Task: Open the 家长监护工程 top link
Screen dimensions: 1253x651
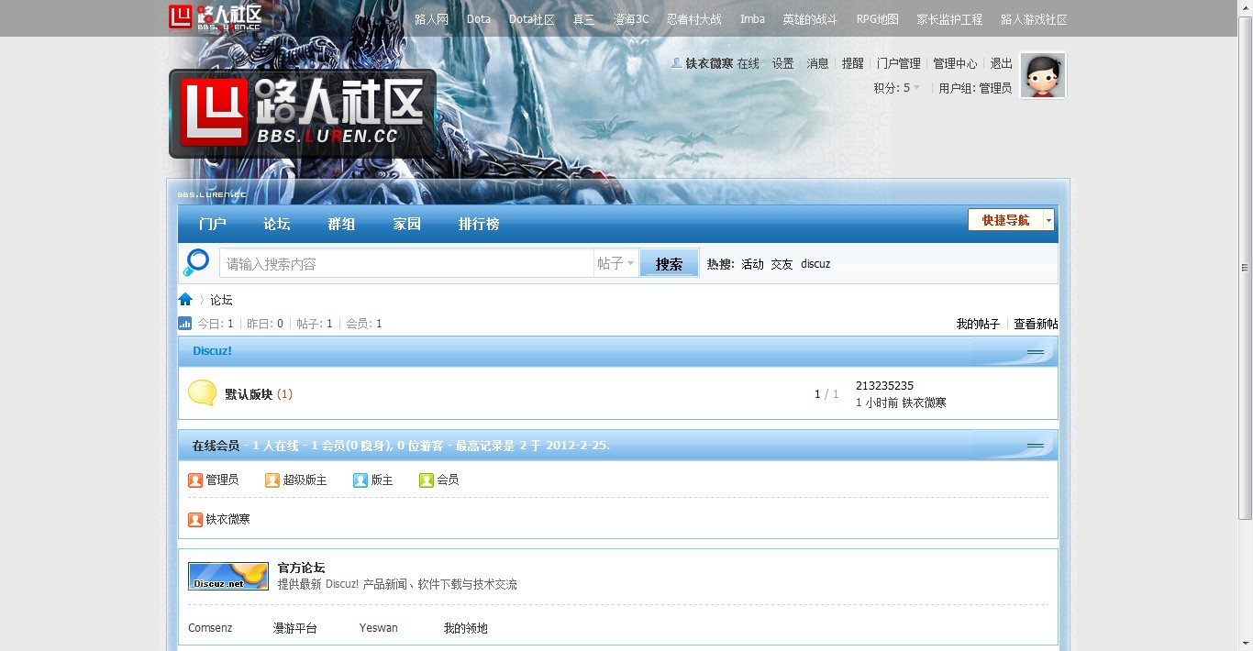Action: [949, 19]
